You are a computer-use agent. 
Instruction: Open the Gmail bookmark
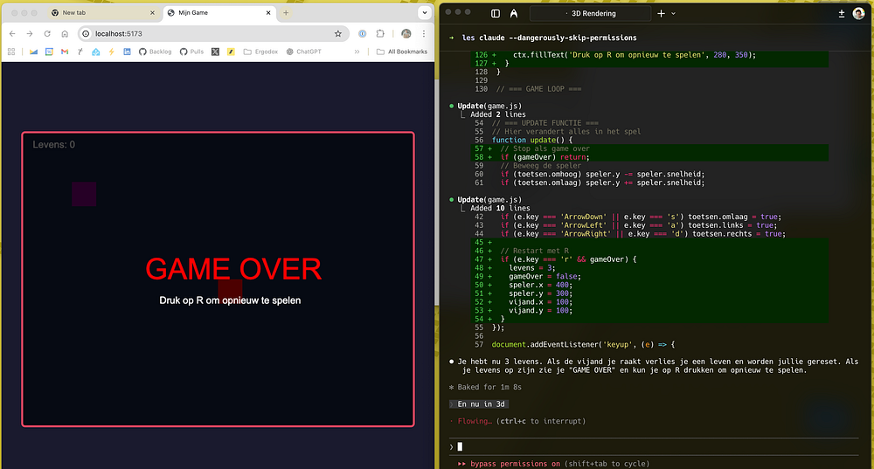click(65, 52)
